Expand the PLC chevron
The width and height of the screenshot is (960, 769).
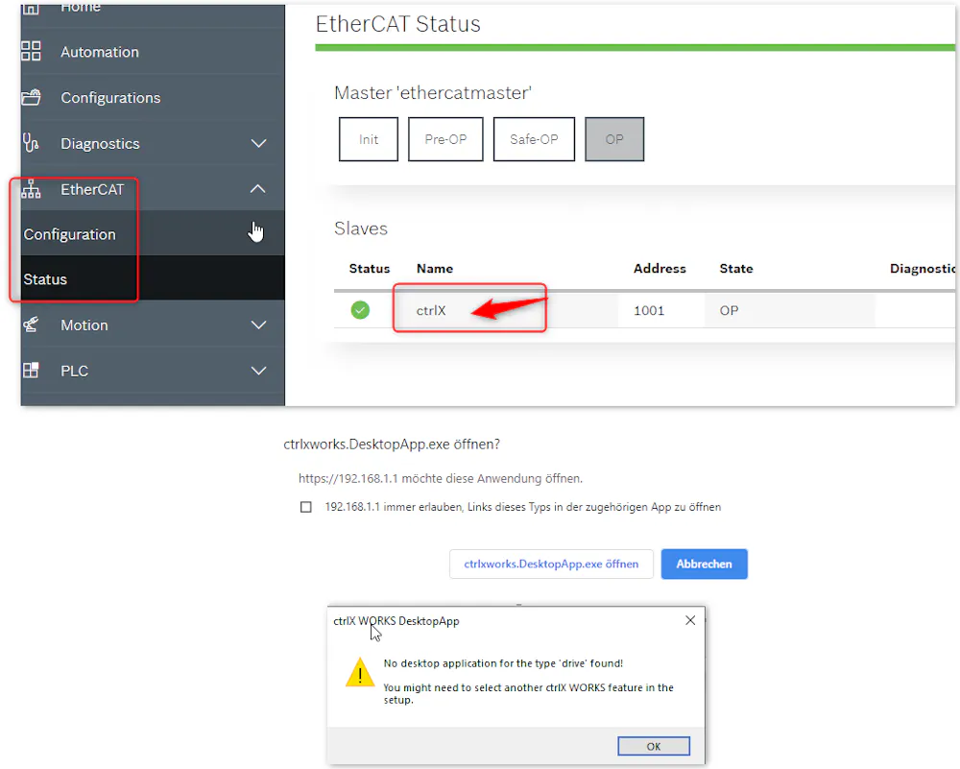coord(259,371)
